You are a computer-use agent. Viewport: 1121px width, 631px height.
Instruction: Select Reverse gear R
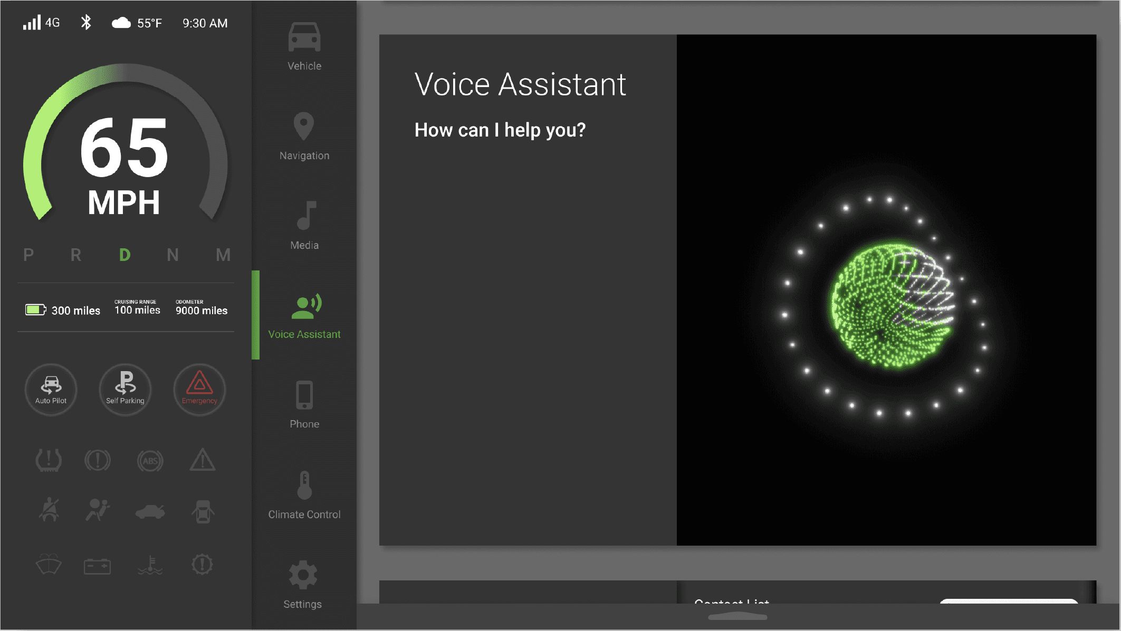[x=76, y=255]
